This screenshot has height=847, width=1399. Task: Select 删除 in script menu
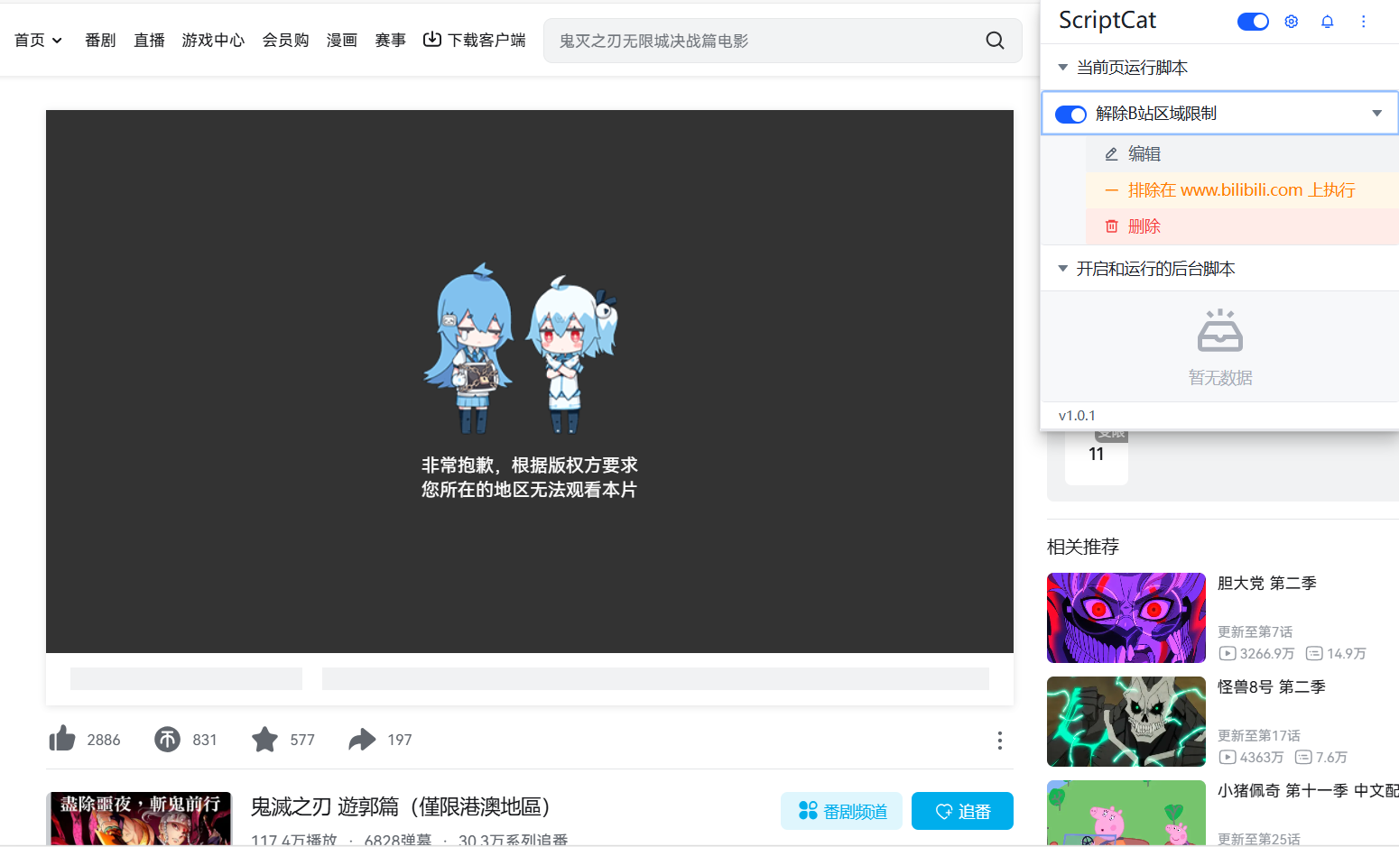tap(1242, 226)
